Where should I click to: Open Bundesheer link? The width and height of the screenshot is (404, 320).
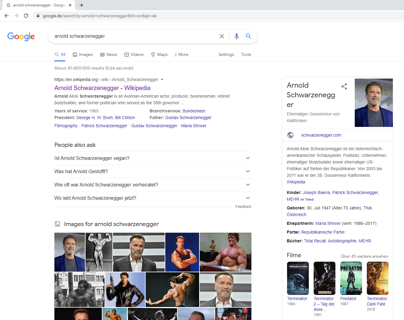(194, 111)
